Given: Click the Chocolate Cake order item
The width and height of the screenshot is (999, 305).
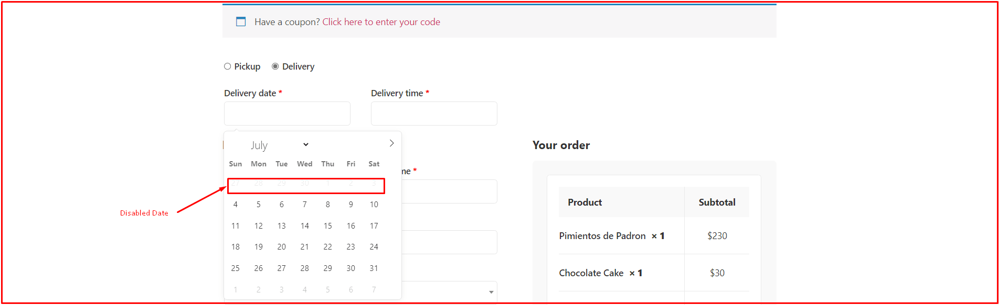Looking at the screenshot, I should [654, 273].
